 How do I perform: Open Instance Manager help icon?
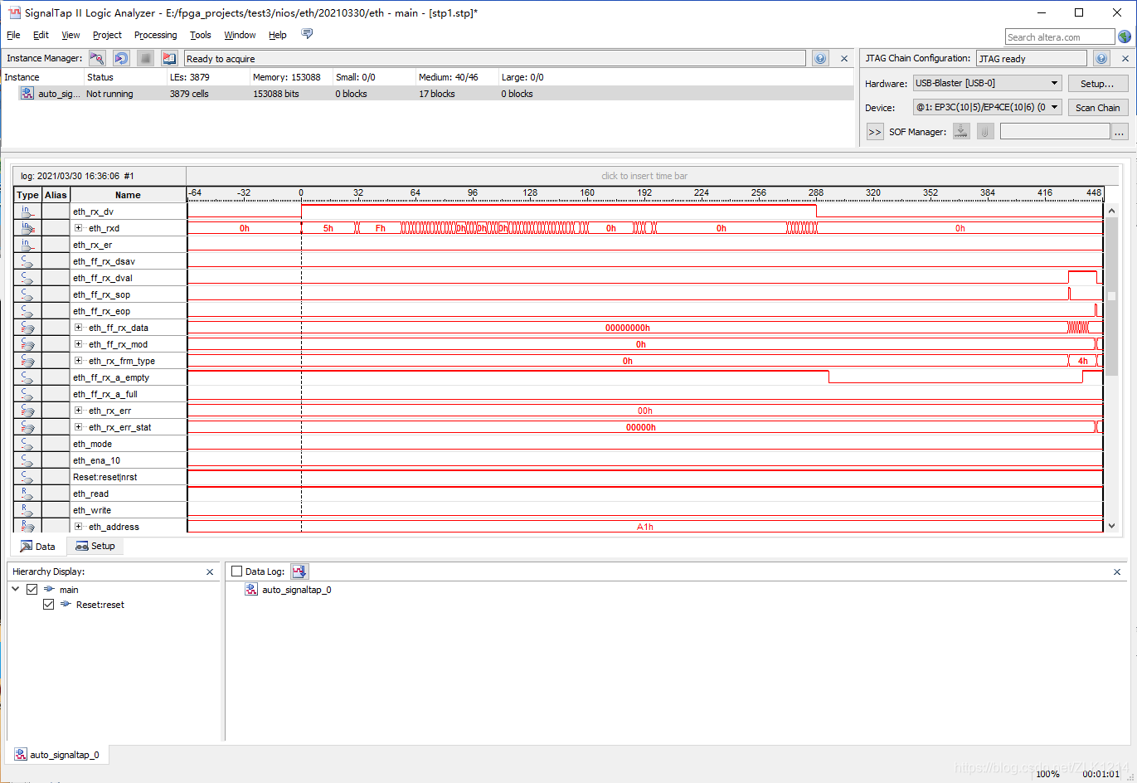click(820, 58)
